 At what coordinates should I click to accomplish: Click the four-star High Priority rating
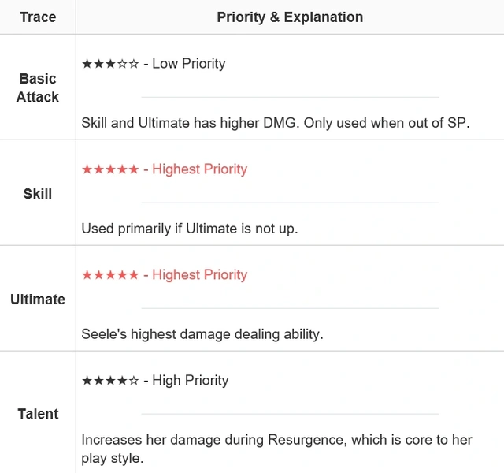click(x=110, y=381)
